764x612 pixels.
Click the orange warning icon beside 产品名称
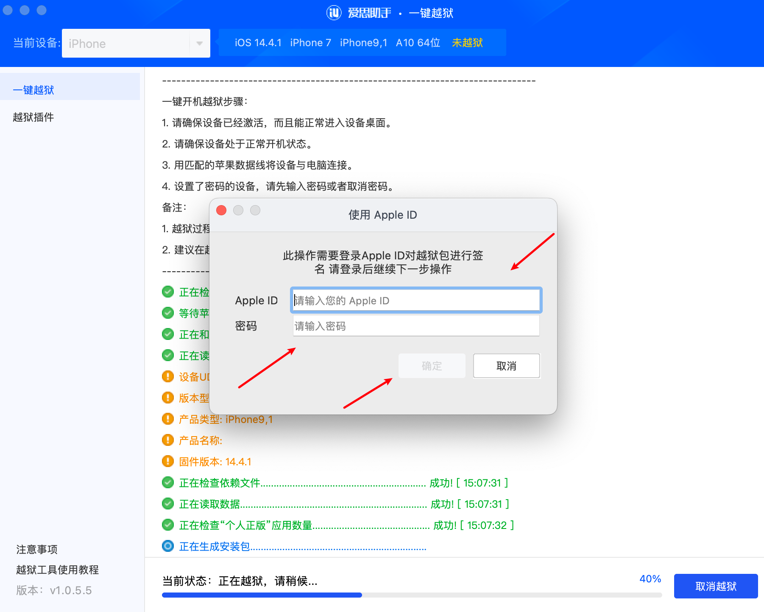click(168, 440)
